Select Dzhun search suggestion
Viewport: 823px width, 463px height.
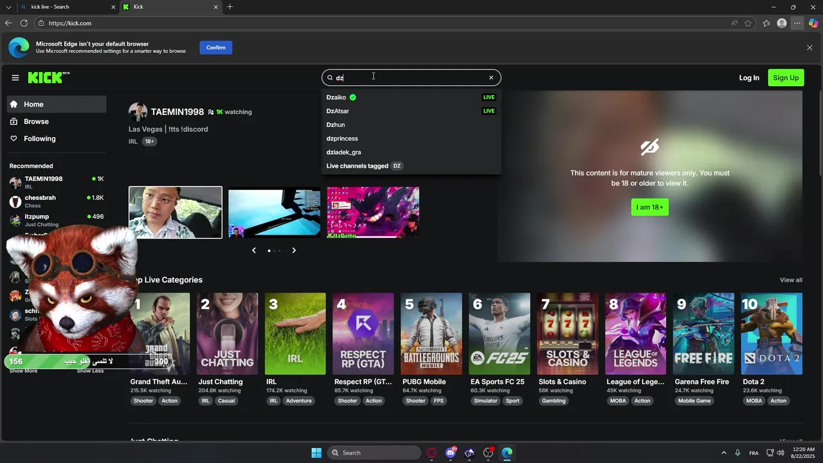click(x=411, y=125)
